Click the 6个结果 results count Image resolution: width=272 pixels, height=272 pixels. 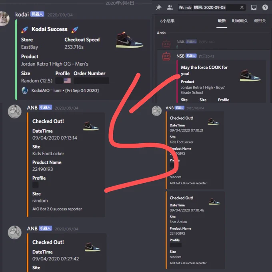click(167, 21)
